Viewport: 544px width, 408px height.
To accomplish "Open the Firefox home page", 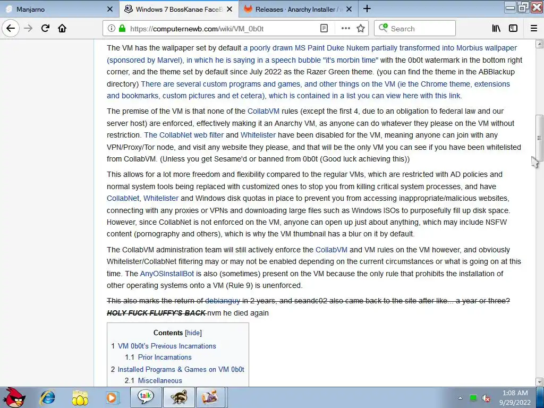I will 62,28.
